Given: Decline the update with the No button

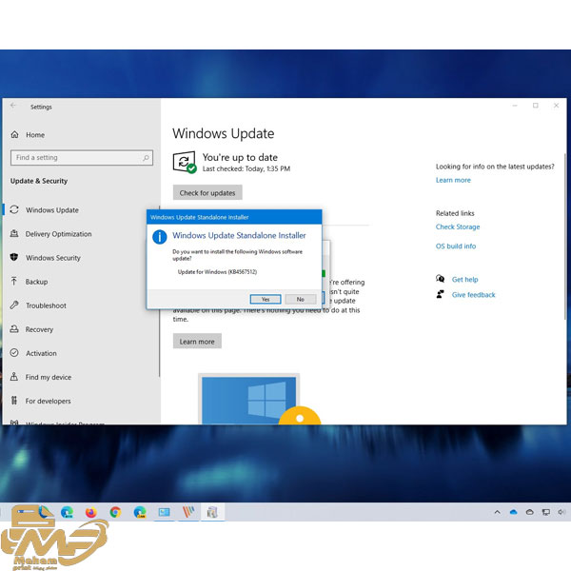Looking at the screenshot, I should (x=301, y=299).
